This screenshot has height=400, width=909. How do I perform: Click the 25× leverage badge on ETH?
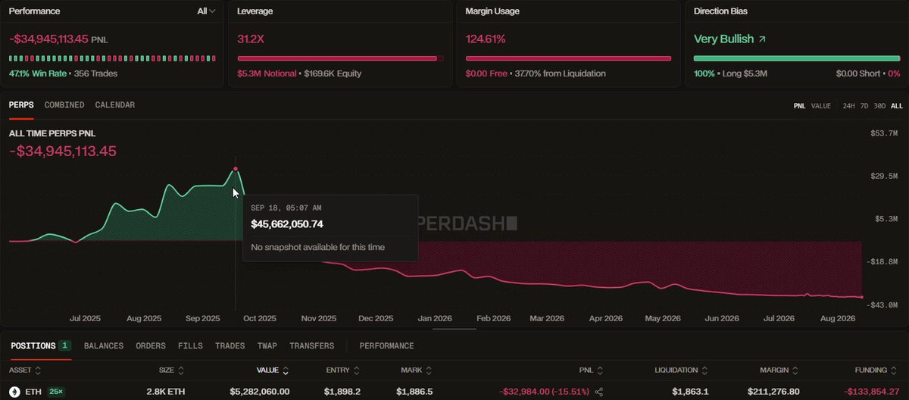56,392
